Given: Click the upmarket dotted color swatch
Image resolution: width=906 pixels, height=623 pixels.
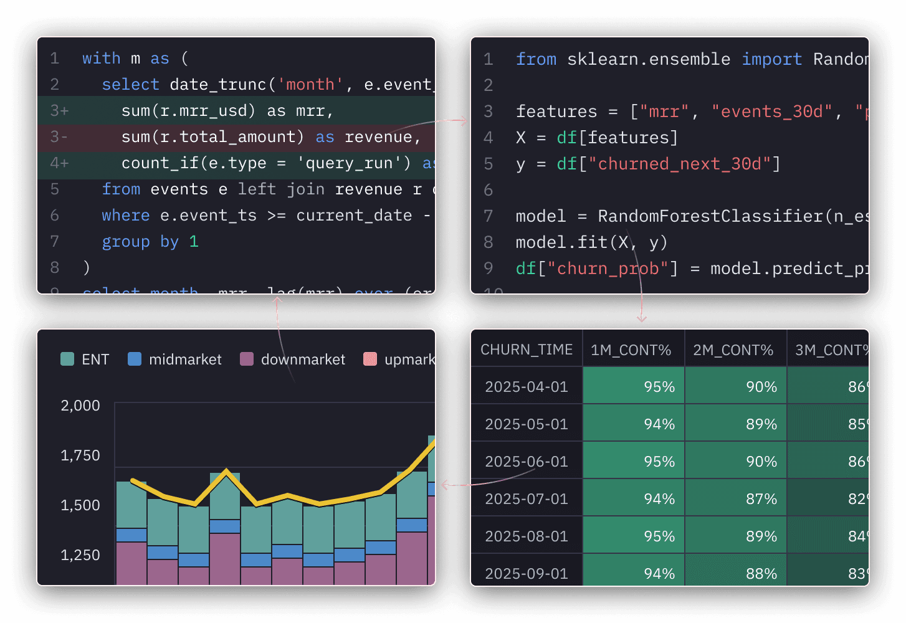Looking at the screenshot, I should (370, 359).
